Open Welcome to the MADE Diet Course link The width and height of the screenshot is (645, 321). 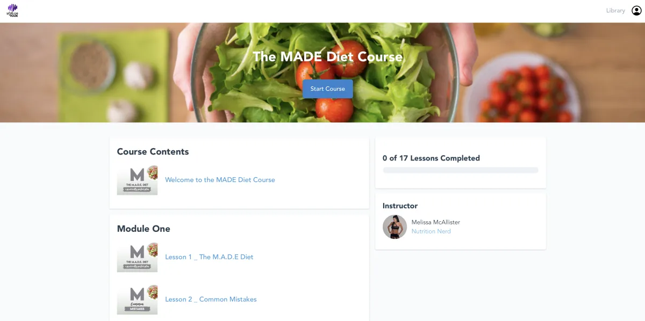(x=220, y=180)
